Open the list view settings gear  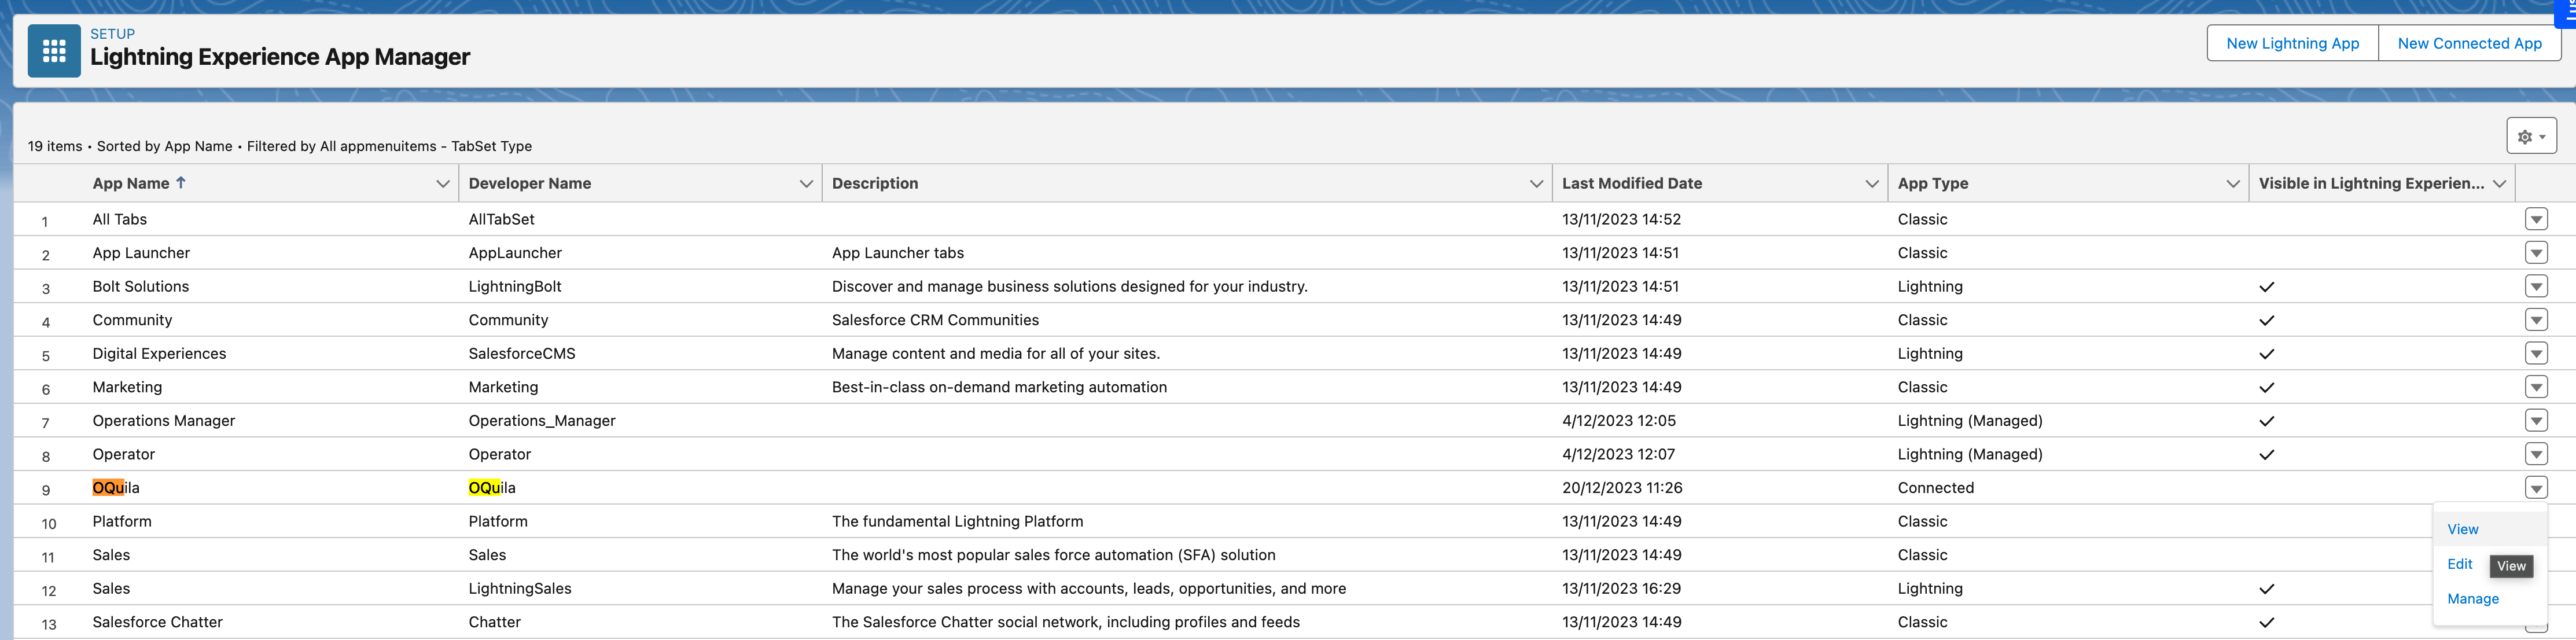(2530, 136)
